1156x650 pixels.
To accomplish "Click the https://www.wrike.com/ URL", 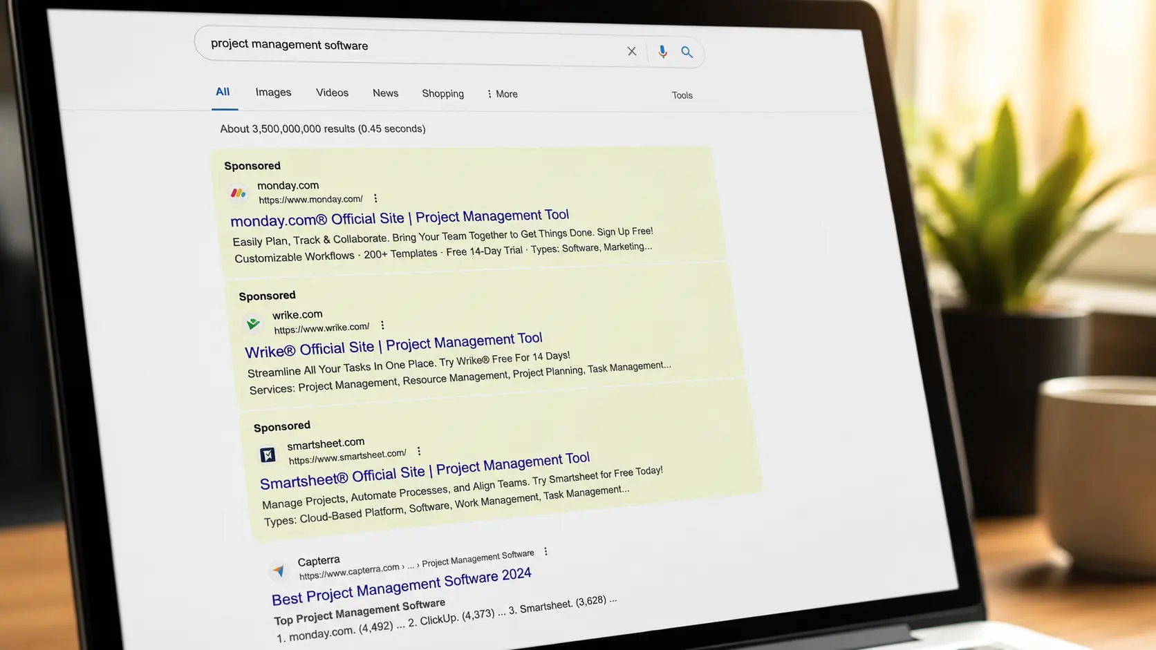I will click(x=321, y=327).
